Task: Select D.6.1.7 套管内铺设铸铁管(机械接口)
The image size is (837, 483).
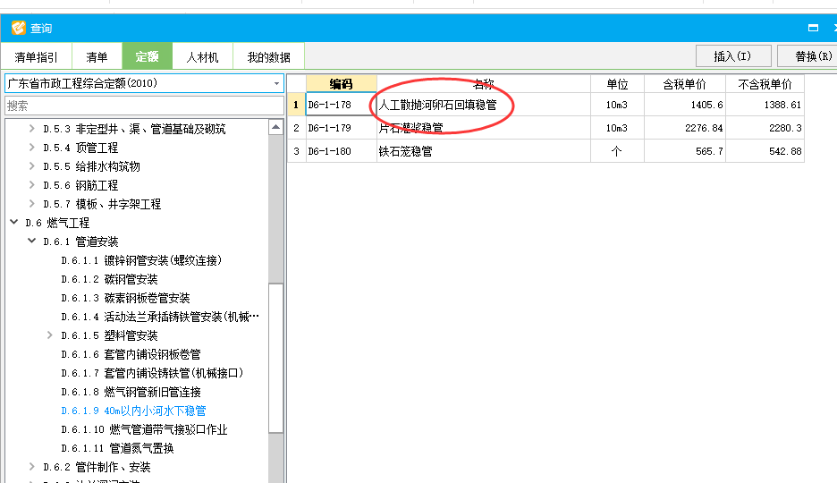Action: (152, 373)
